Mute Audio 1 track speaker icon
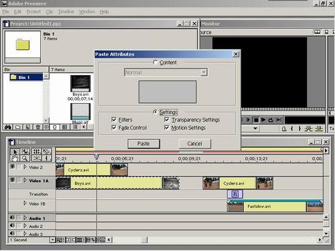 point(13,218)
